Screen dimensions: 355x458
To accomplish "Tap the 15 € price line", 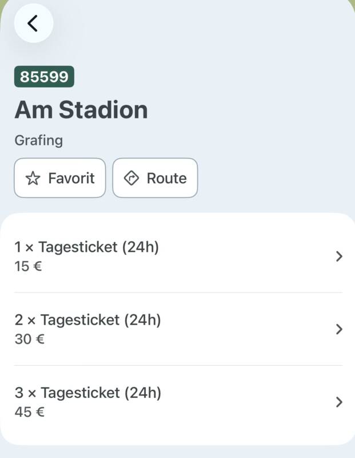I will [28, 266].
